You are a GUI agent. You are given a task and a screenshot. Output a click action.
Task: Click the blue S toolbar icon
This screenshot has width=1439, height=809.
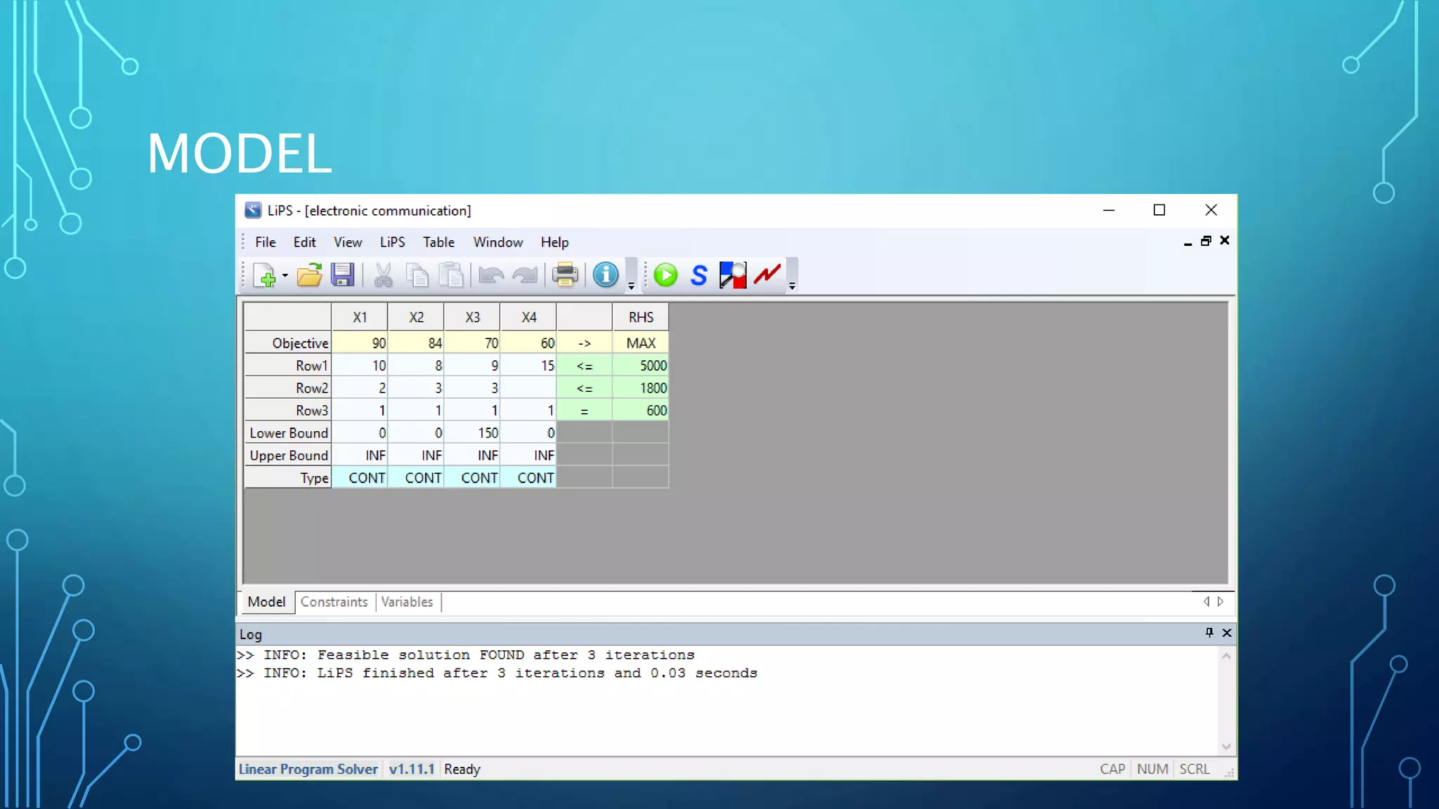tap(698, 275)
